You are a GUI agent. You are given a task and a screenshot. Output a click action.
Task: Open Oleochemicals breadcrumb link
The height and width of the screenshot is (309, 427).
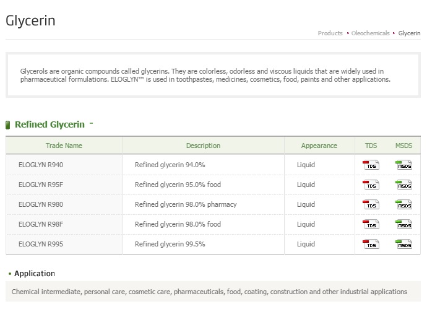point(370,33)
